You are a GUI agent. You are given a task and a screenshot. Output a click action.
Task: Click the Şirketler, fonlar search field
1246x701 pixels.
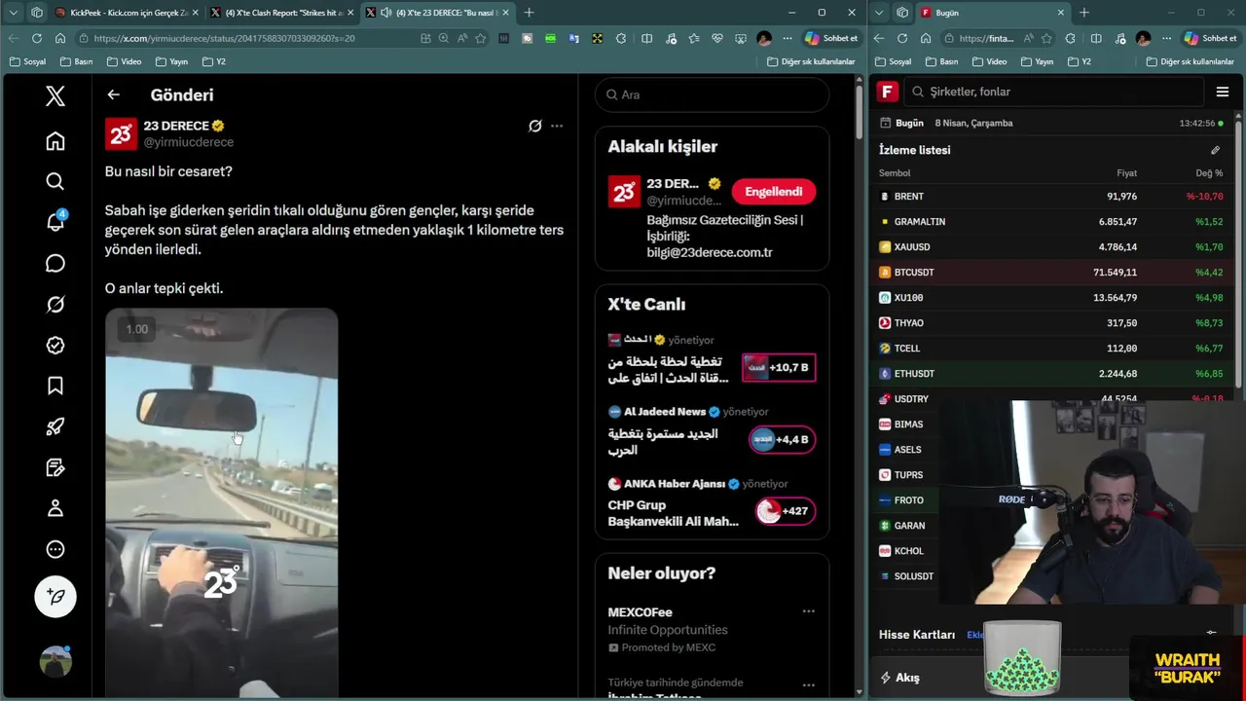(x=1054, y=92)
